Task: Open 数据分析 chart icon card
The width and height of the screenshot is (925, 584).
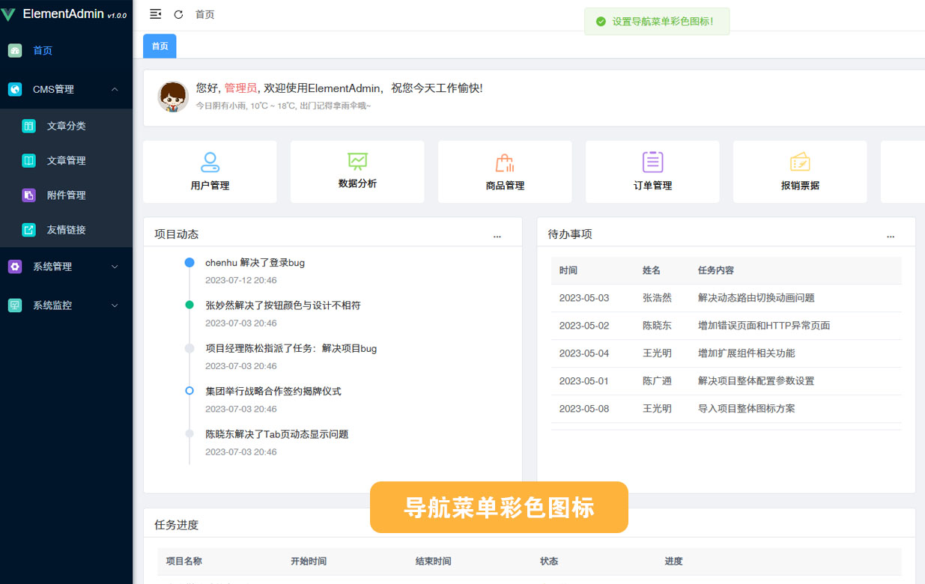Action: (x=357, y=161)
